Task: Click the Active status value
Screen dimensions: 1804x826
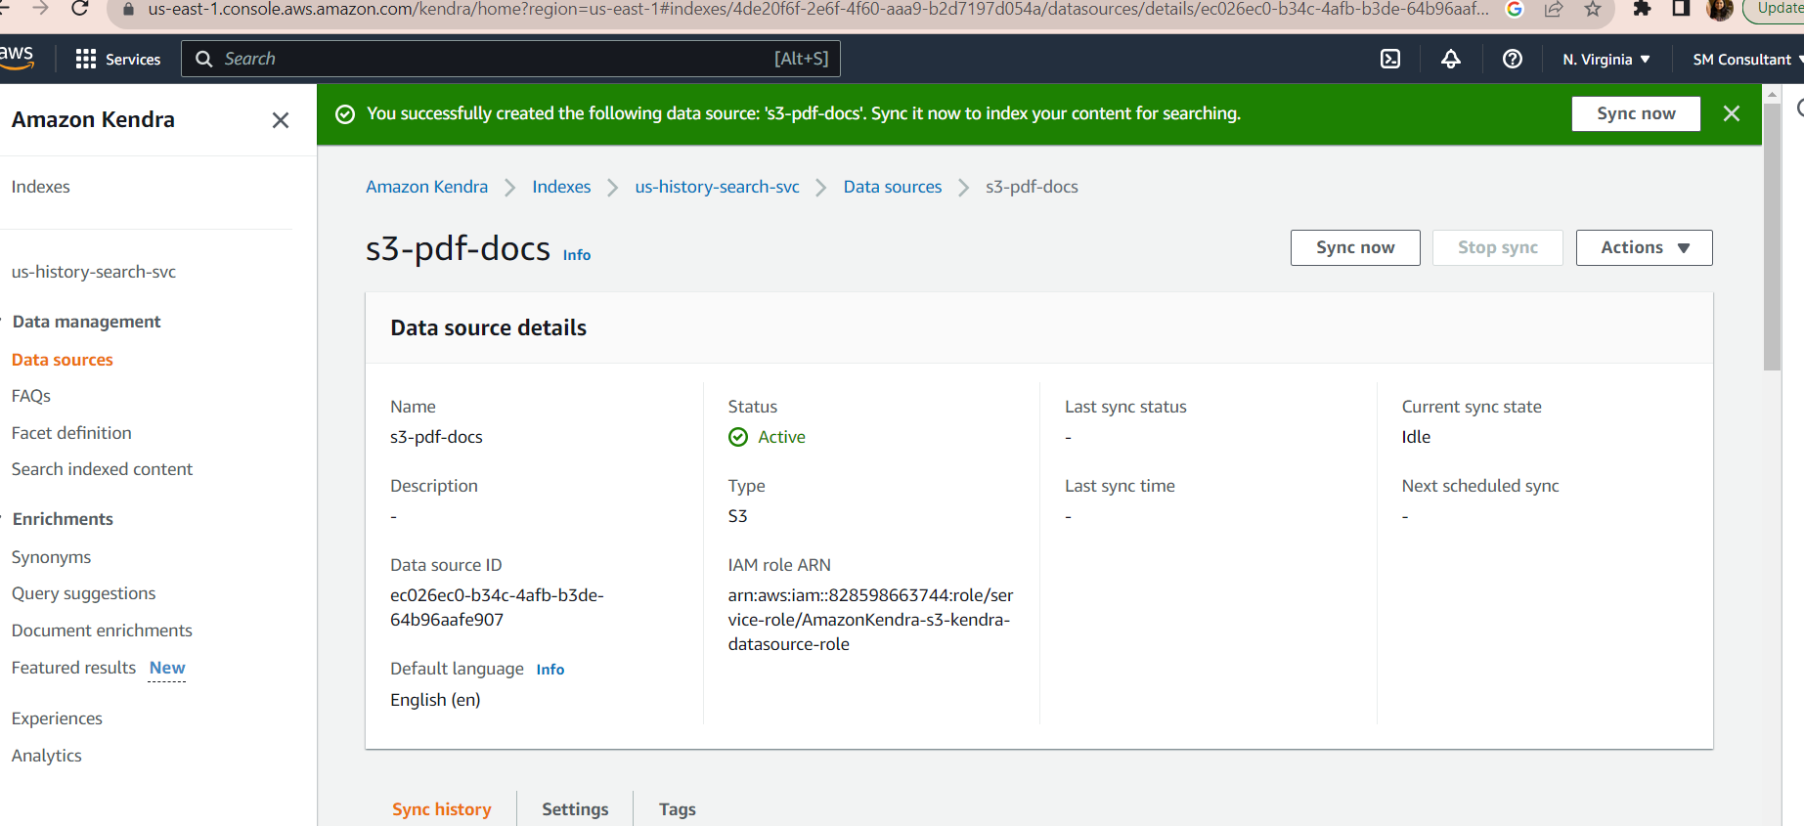Action: [781, 437]
